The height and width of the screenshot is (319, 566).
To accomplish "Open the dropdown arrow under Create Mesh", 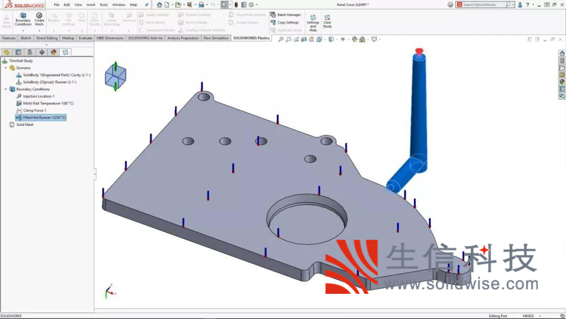I will pyautogui.click(x=39, y=31).
